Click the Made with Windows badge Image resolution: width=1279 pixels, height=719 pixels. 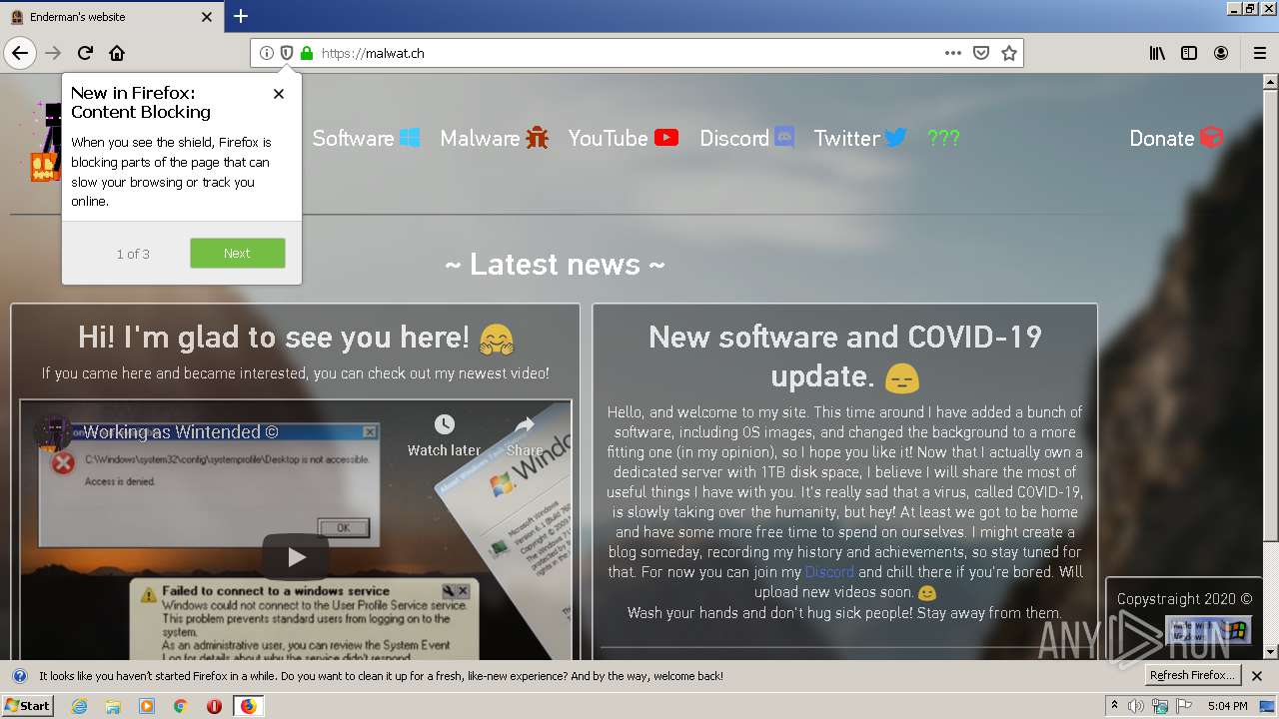[x=1208, y=630]
